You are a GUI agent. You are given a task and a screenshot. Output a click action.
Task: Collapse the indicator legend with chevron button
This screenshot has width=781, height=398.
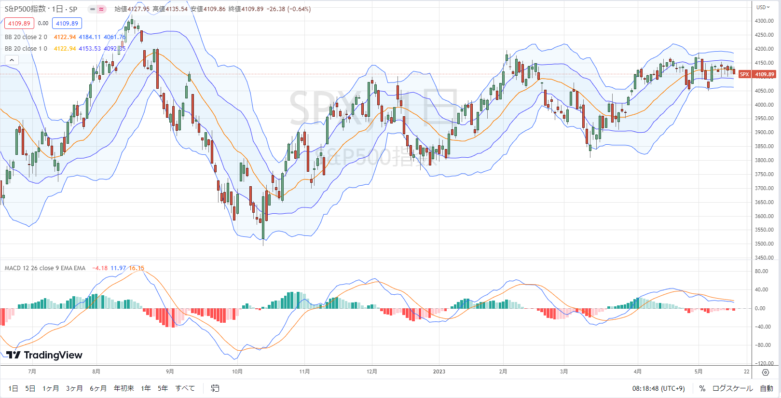coord(12,60)
